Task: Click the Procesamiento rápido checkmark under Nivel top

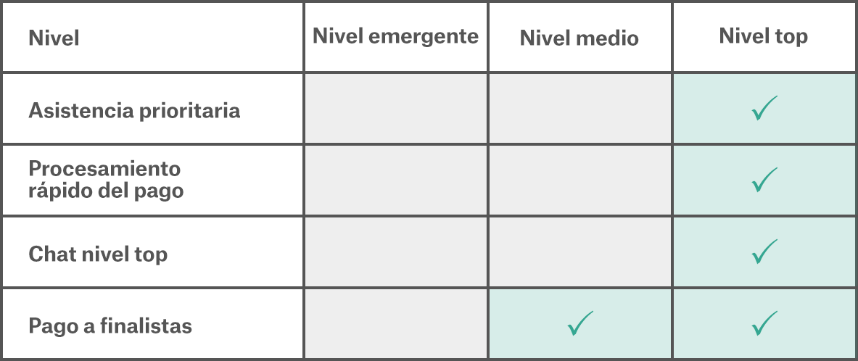Action: pos(764,180)
